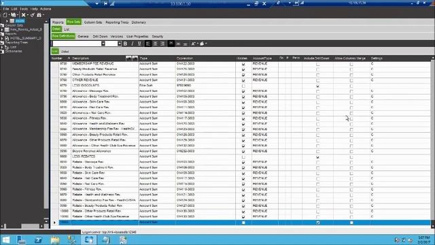Click the tool icon between Delete and Find

pyautogui.click(x=33, y=15)
